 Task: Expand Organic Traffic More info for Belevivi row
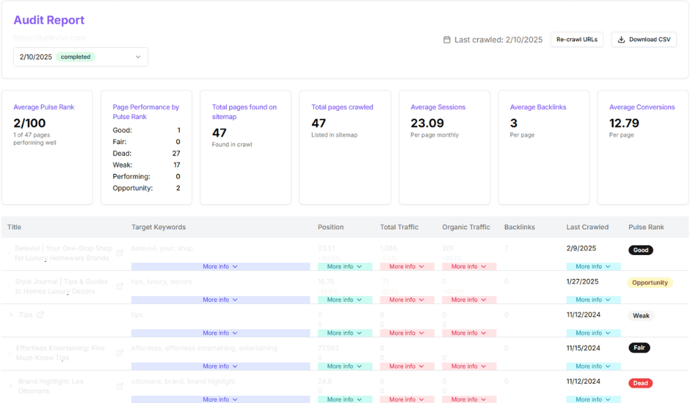469,267
